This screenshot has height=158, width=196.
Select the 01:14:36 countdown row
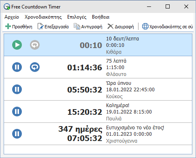(x=98, y=67)
